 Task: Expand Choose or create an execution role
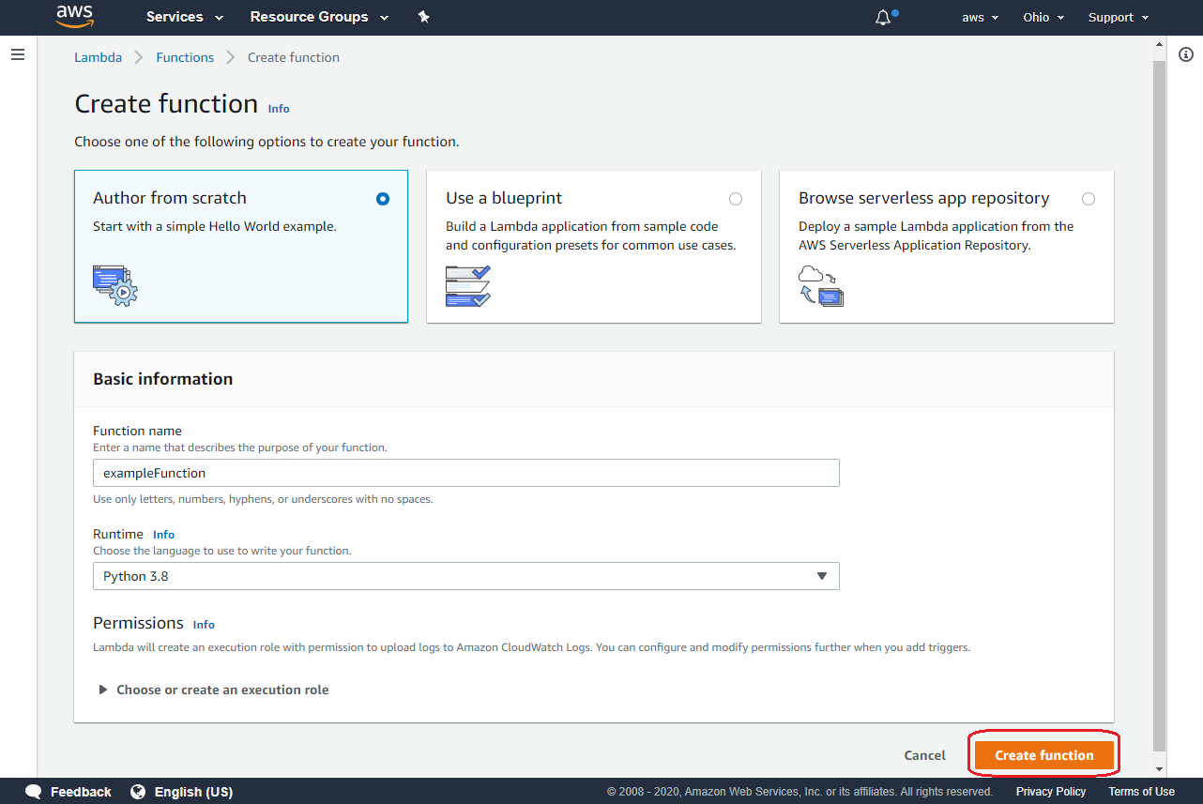214,690
